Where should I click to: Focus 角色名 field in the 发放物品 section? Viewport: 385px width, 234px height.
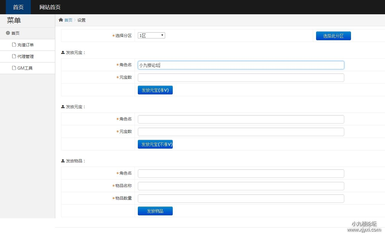[241, 173]
